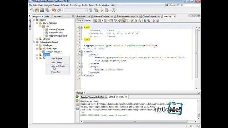Open the Profile Project dropdown arrow
Screen dimensions: 228x128
pyautogui.click(x=117, y=10)
